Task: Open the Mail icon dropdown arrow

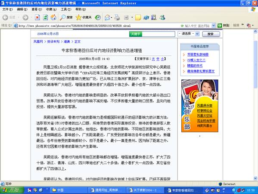Action: click(112, 17)
